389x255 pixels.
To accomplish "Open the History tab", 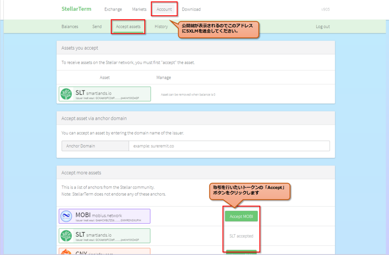I will pos(161,27).
